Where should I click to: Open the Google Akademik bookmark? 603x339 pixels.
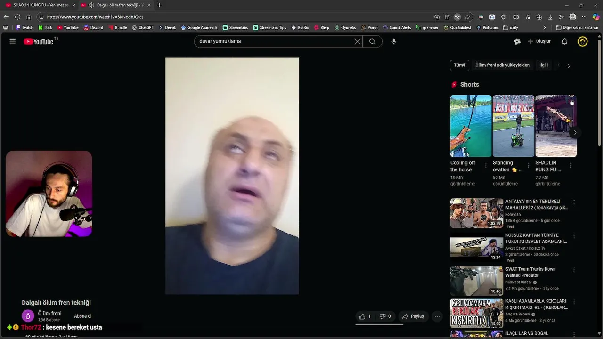[199, 28]
